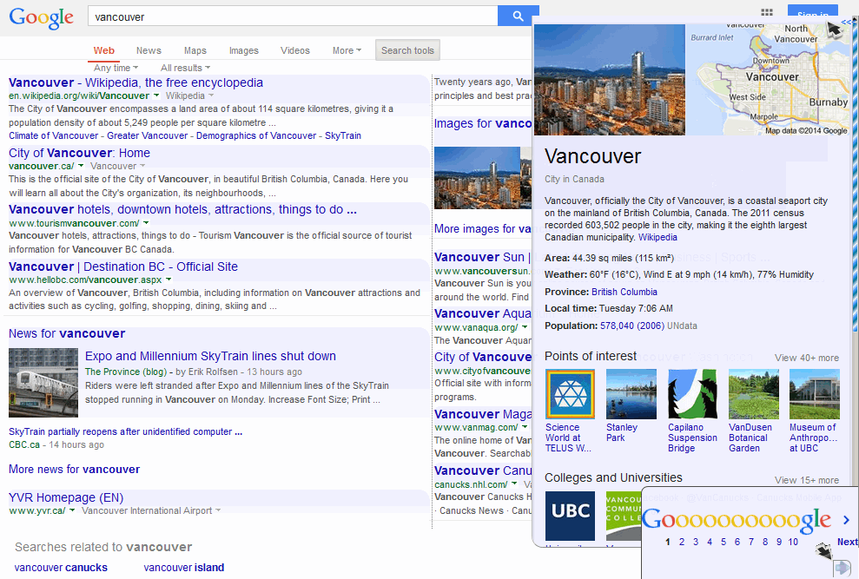The image size is (859, 579).
Task: Switch to the Images tab
Action: click(243, 50)
